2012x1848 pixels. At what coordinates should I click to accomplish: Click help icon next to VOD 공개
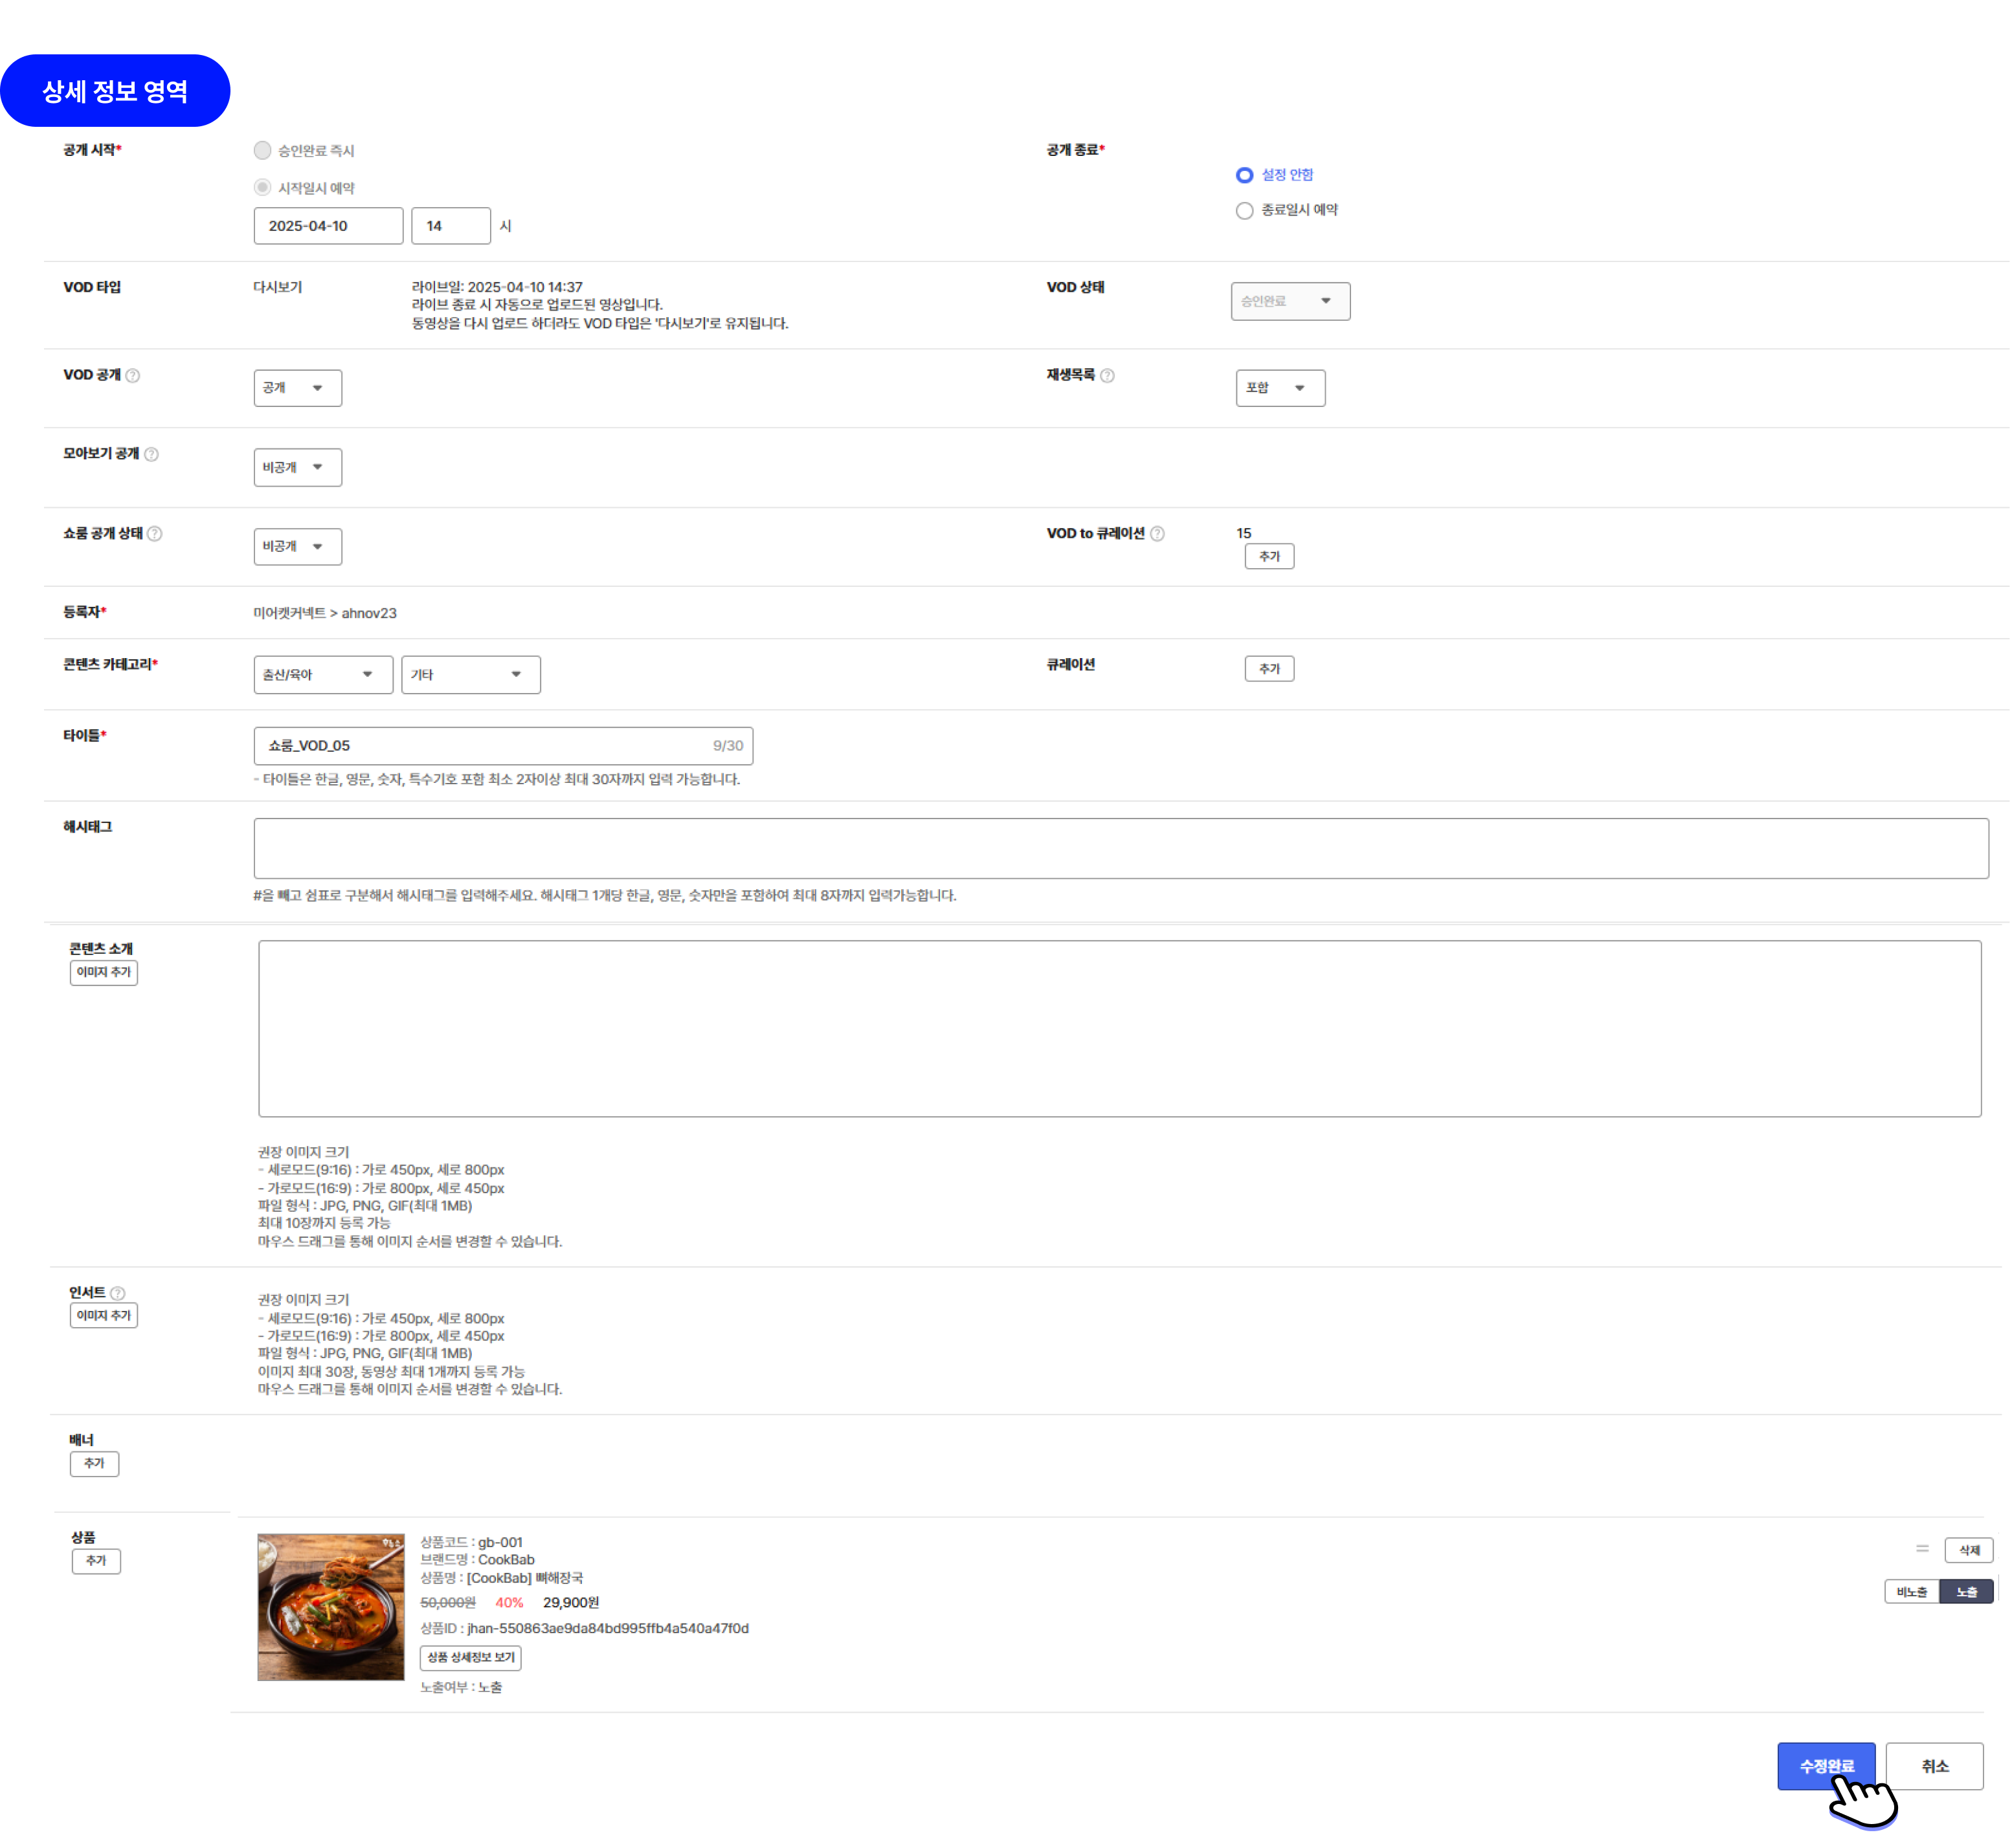(x=133, y=375)
